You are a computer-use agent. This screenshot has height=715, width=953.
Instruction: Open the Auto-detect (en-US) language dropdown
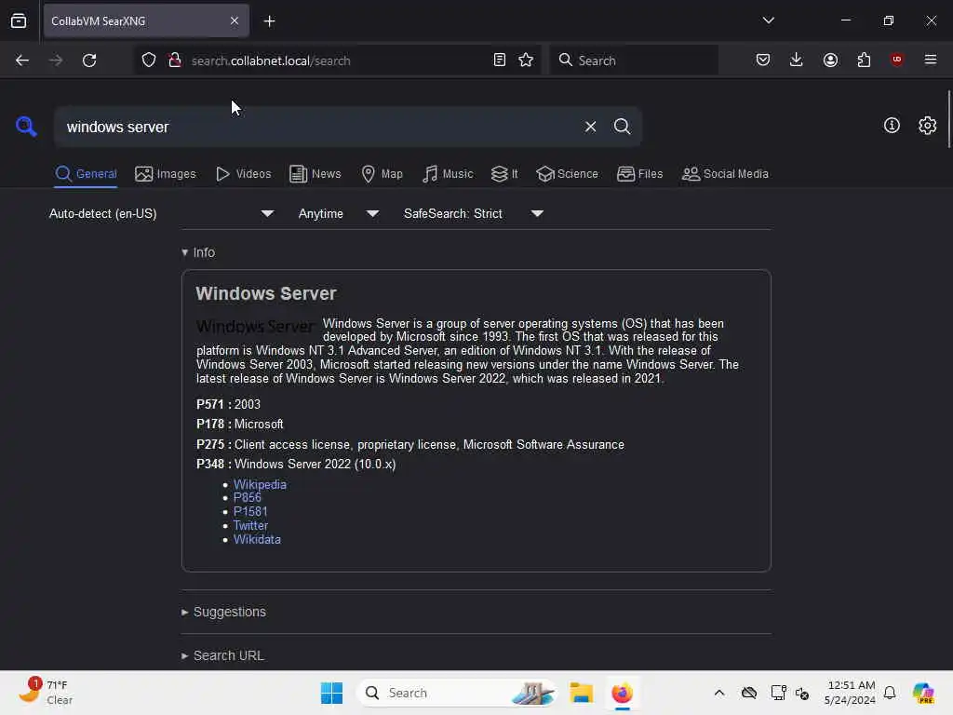click(x=161, y=213)
